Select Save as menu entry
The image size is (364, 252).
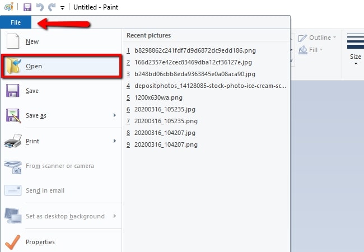tap(61, 115)
